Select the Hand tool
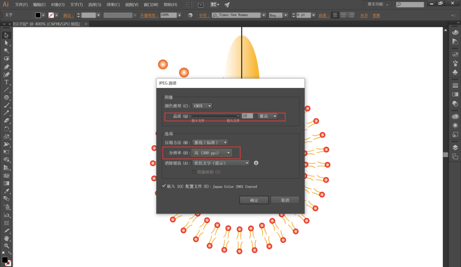This screenshot has height=267, width=461. click(6, 238)
